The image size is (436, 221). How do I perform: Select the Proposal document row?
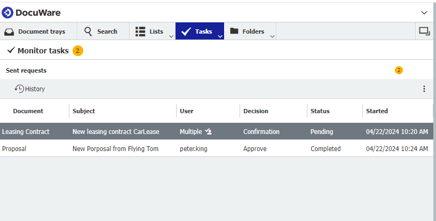point(217,149)
